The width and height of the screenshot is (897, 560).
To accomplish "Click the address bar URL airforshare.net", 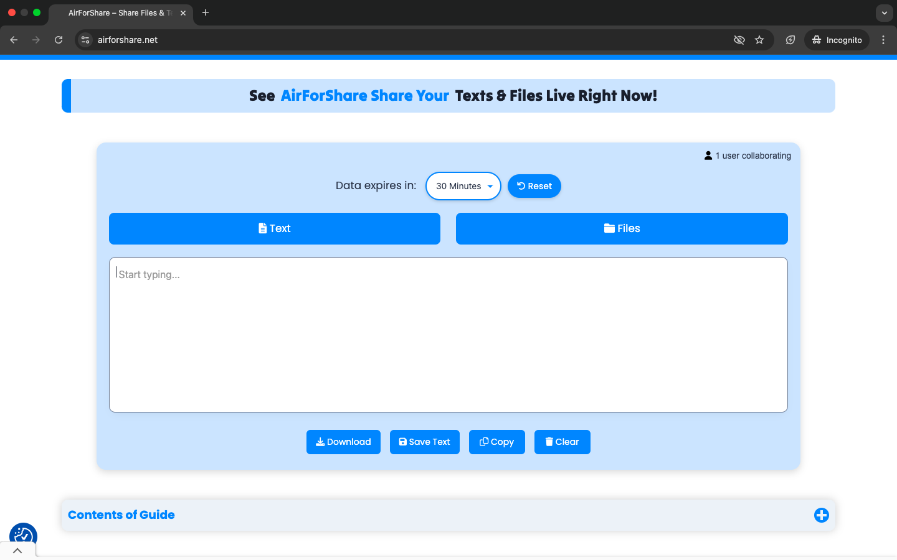I will coord(128,40).
